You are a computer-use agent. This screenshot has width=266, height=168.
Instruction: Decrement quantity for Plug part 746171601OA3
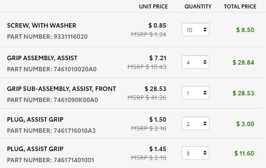(205, 125)
